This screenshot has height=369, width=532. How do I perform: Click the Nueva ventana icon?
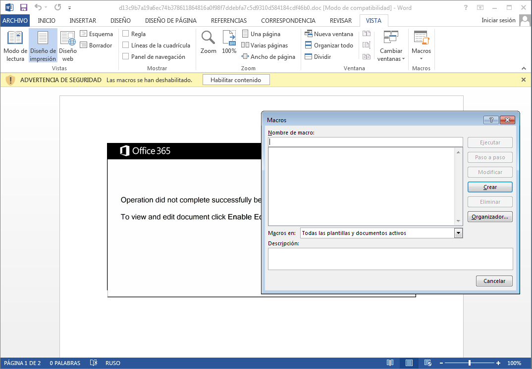click(309, 34)
